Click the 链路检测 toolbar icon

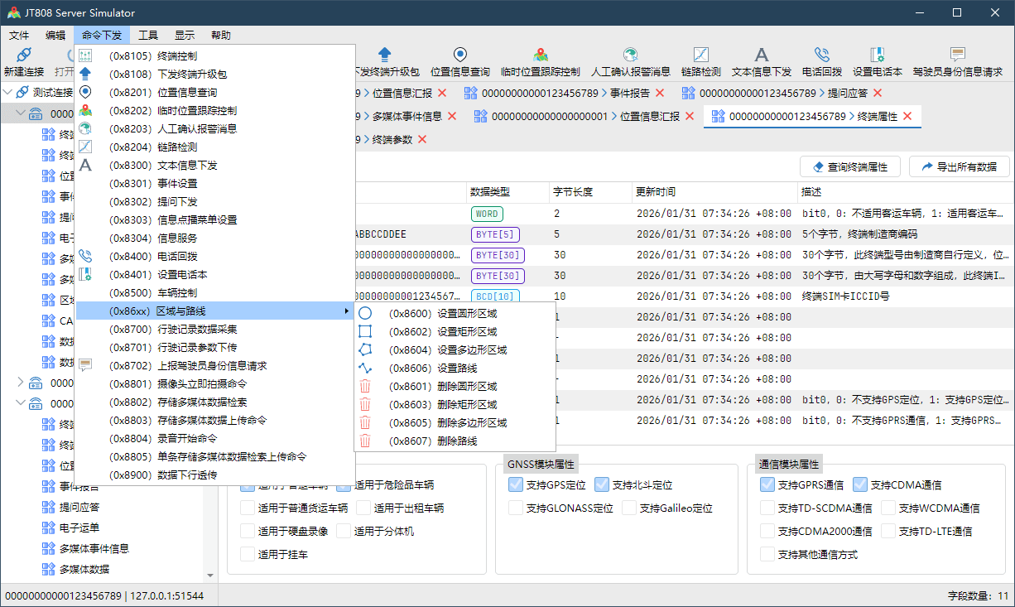tap(700, 55)
